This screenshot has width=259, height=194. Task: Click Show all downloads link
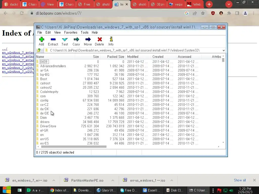[x=240, y=180]
